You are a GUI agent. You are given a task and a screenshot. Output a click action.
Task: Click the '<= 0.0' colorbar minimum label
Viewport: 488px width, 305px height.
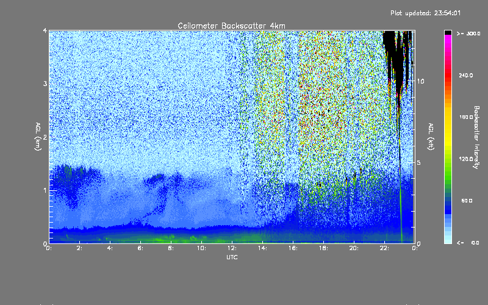click(x=468, y=243)
